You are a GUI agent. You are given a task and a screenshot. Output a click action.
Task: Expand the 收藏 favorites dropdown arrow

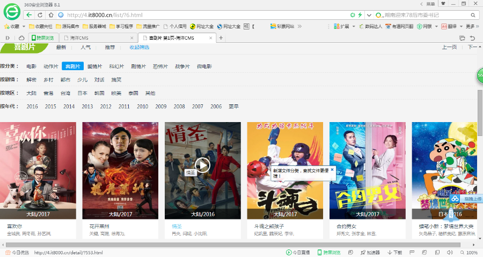[x=24, y=26]
